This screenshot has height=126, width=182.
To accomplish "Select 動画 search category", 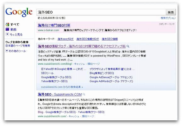I will tap(13, 30).
